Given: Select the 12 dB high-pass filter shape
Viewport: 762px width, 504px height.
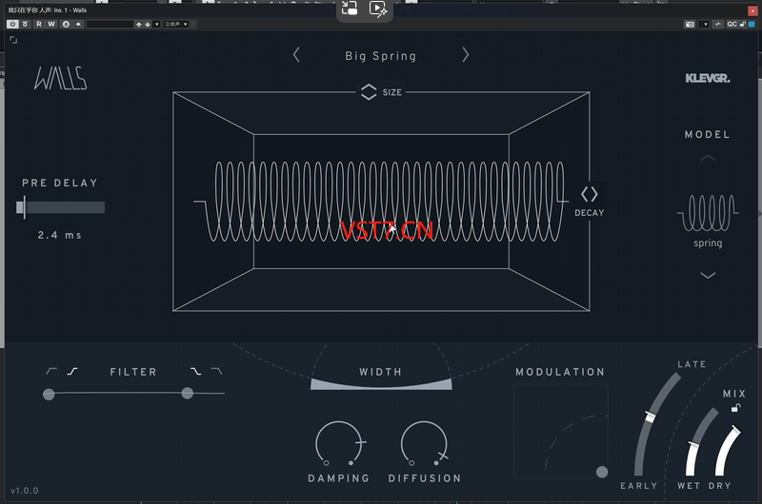Looking at the screenshot, I should pos(51,371).
